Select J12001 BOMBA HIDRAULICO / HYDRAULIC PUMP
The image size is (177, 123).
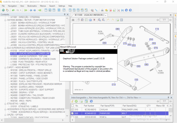point(33,23)
